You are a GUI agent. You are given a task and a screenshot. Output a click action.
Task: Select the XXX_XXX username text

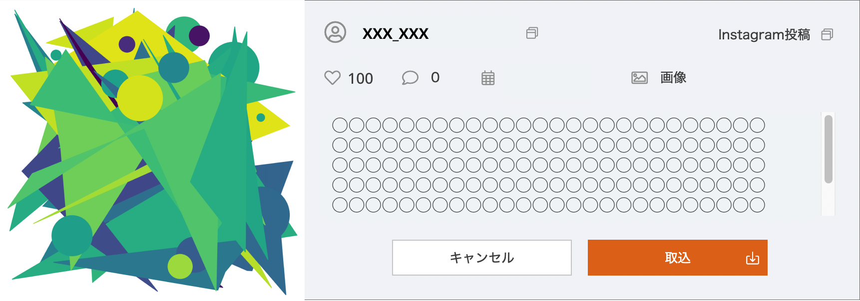click(x=395, y=34)
